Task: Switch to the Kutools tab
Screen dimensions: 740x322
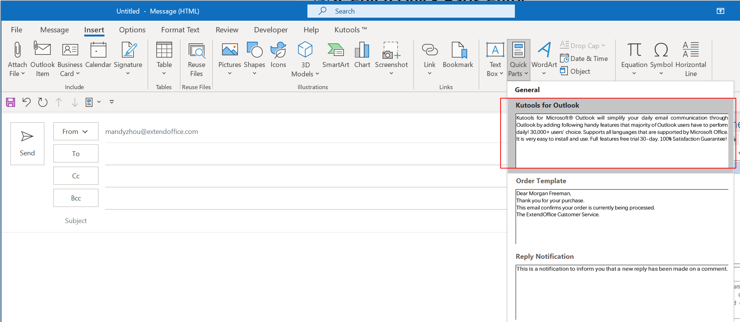Action: (x=351, y=30)
